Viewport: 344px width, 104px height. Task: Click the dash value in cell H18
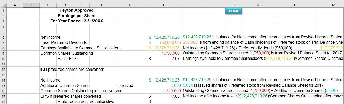point(175,102)
